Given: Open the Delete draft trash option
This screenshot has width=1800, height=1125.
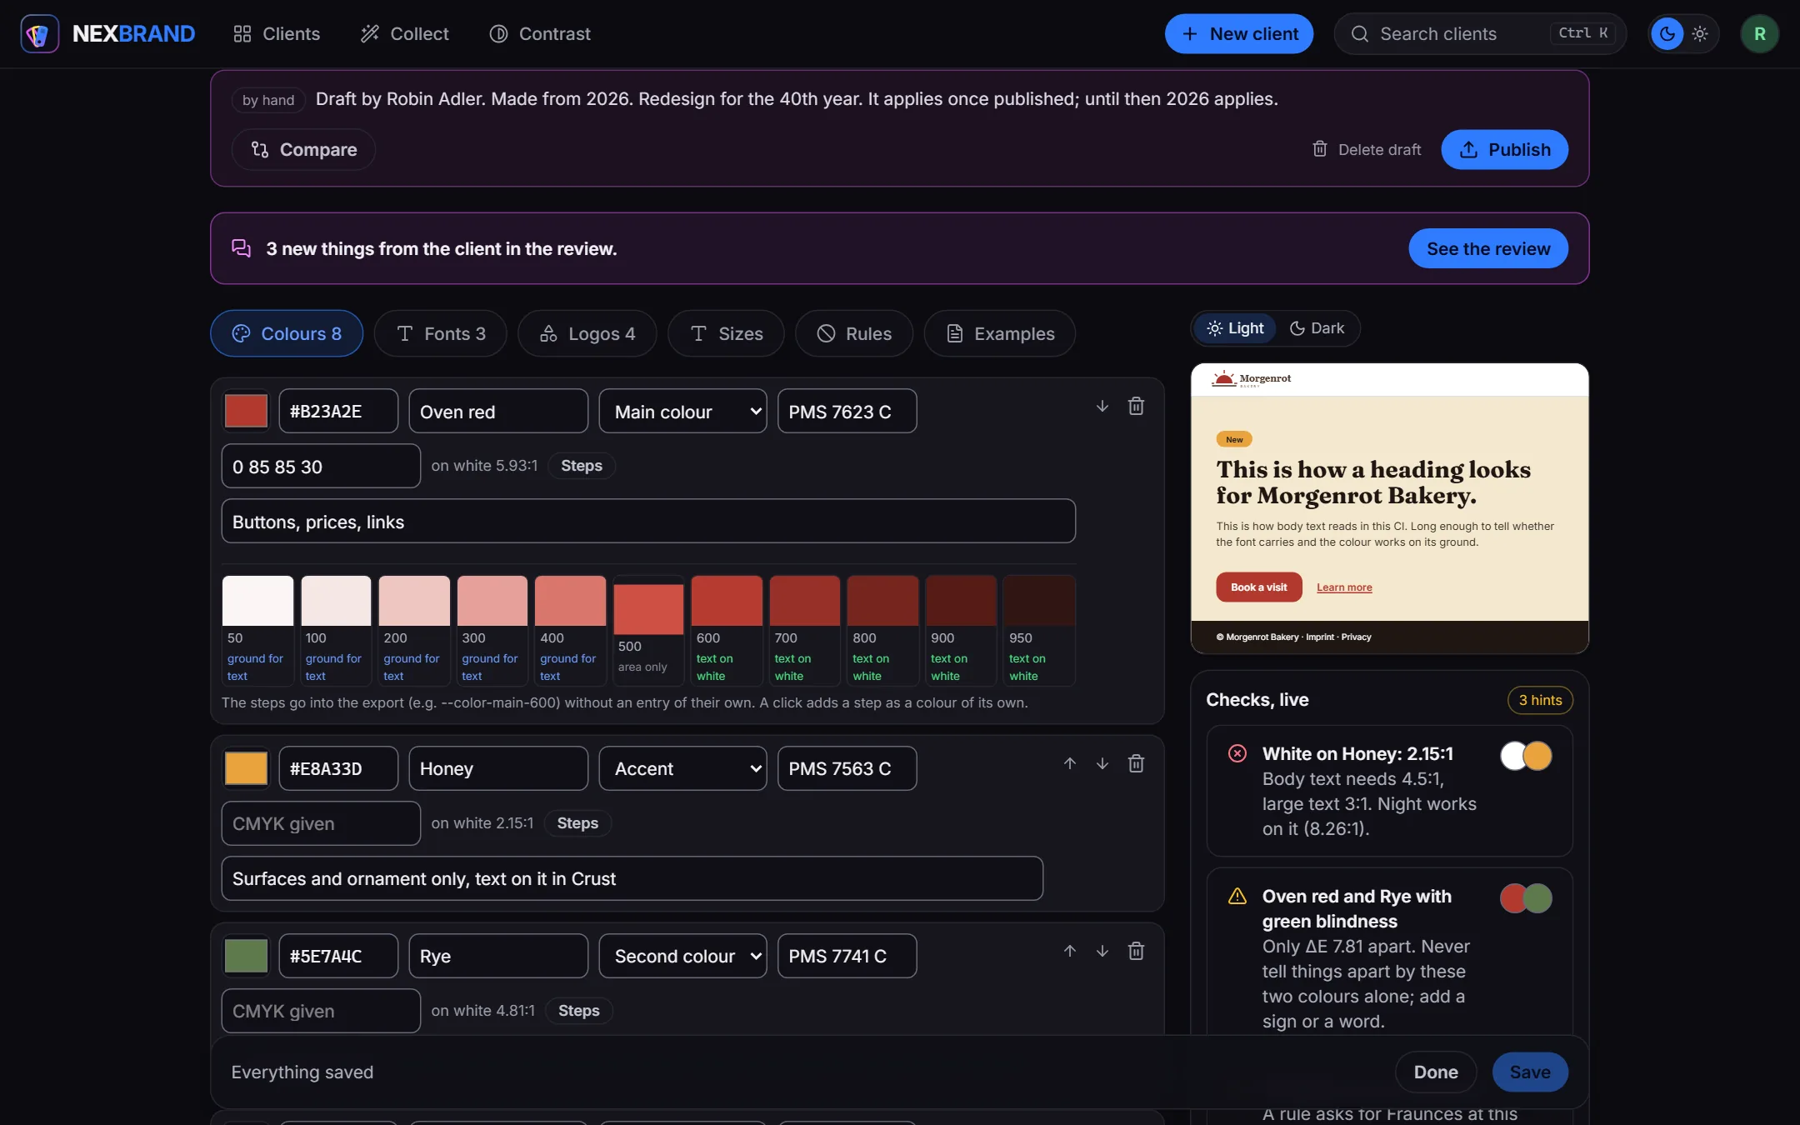Looking at the screenshot, I should point(1367,150).
